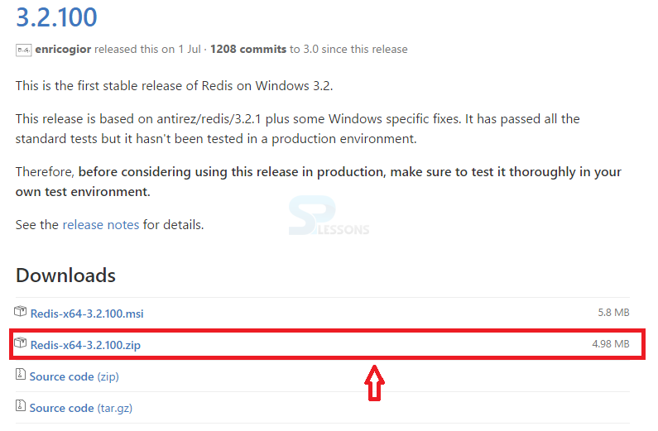Open the enricogior user profile link
Viewport: 658px width, 431px height.
point(63,50)
